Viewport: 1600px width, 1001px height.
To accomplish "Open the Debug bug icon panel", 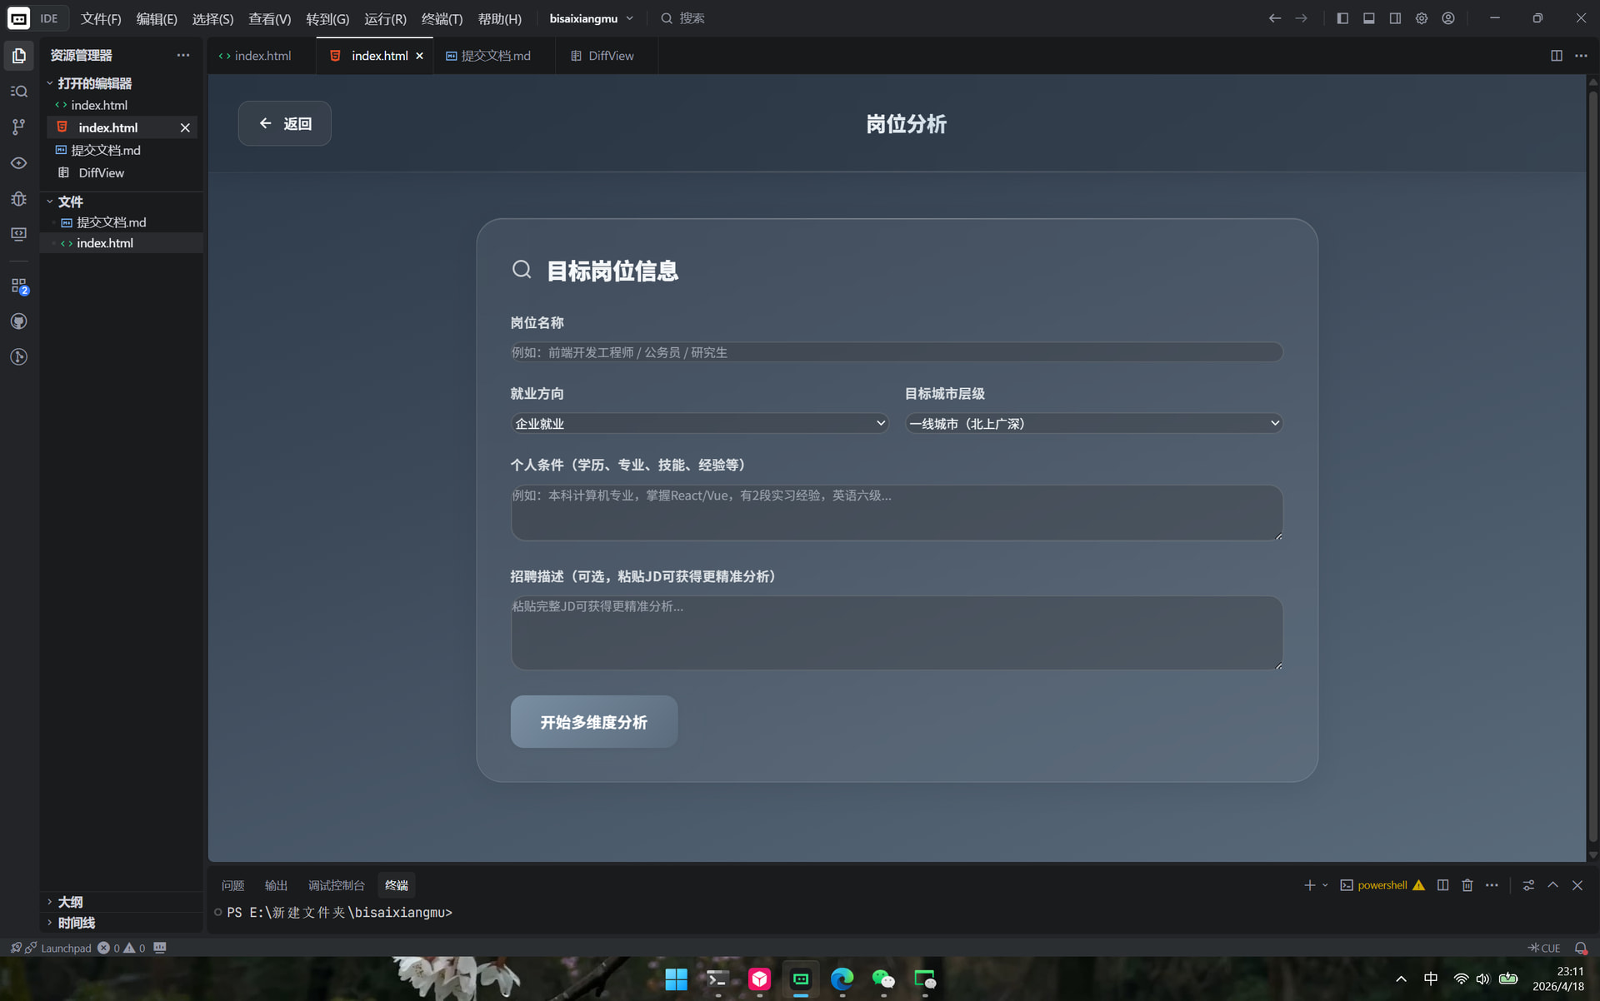I will (18, 199).
